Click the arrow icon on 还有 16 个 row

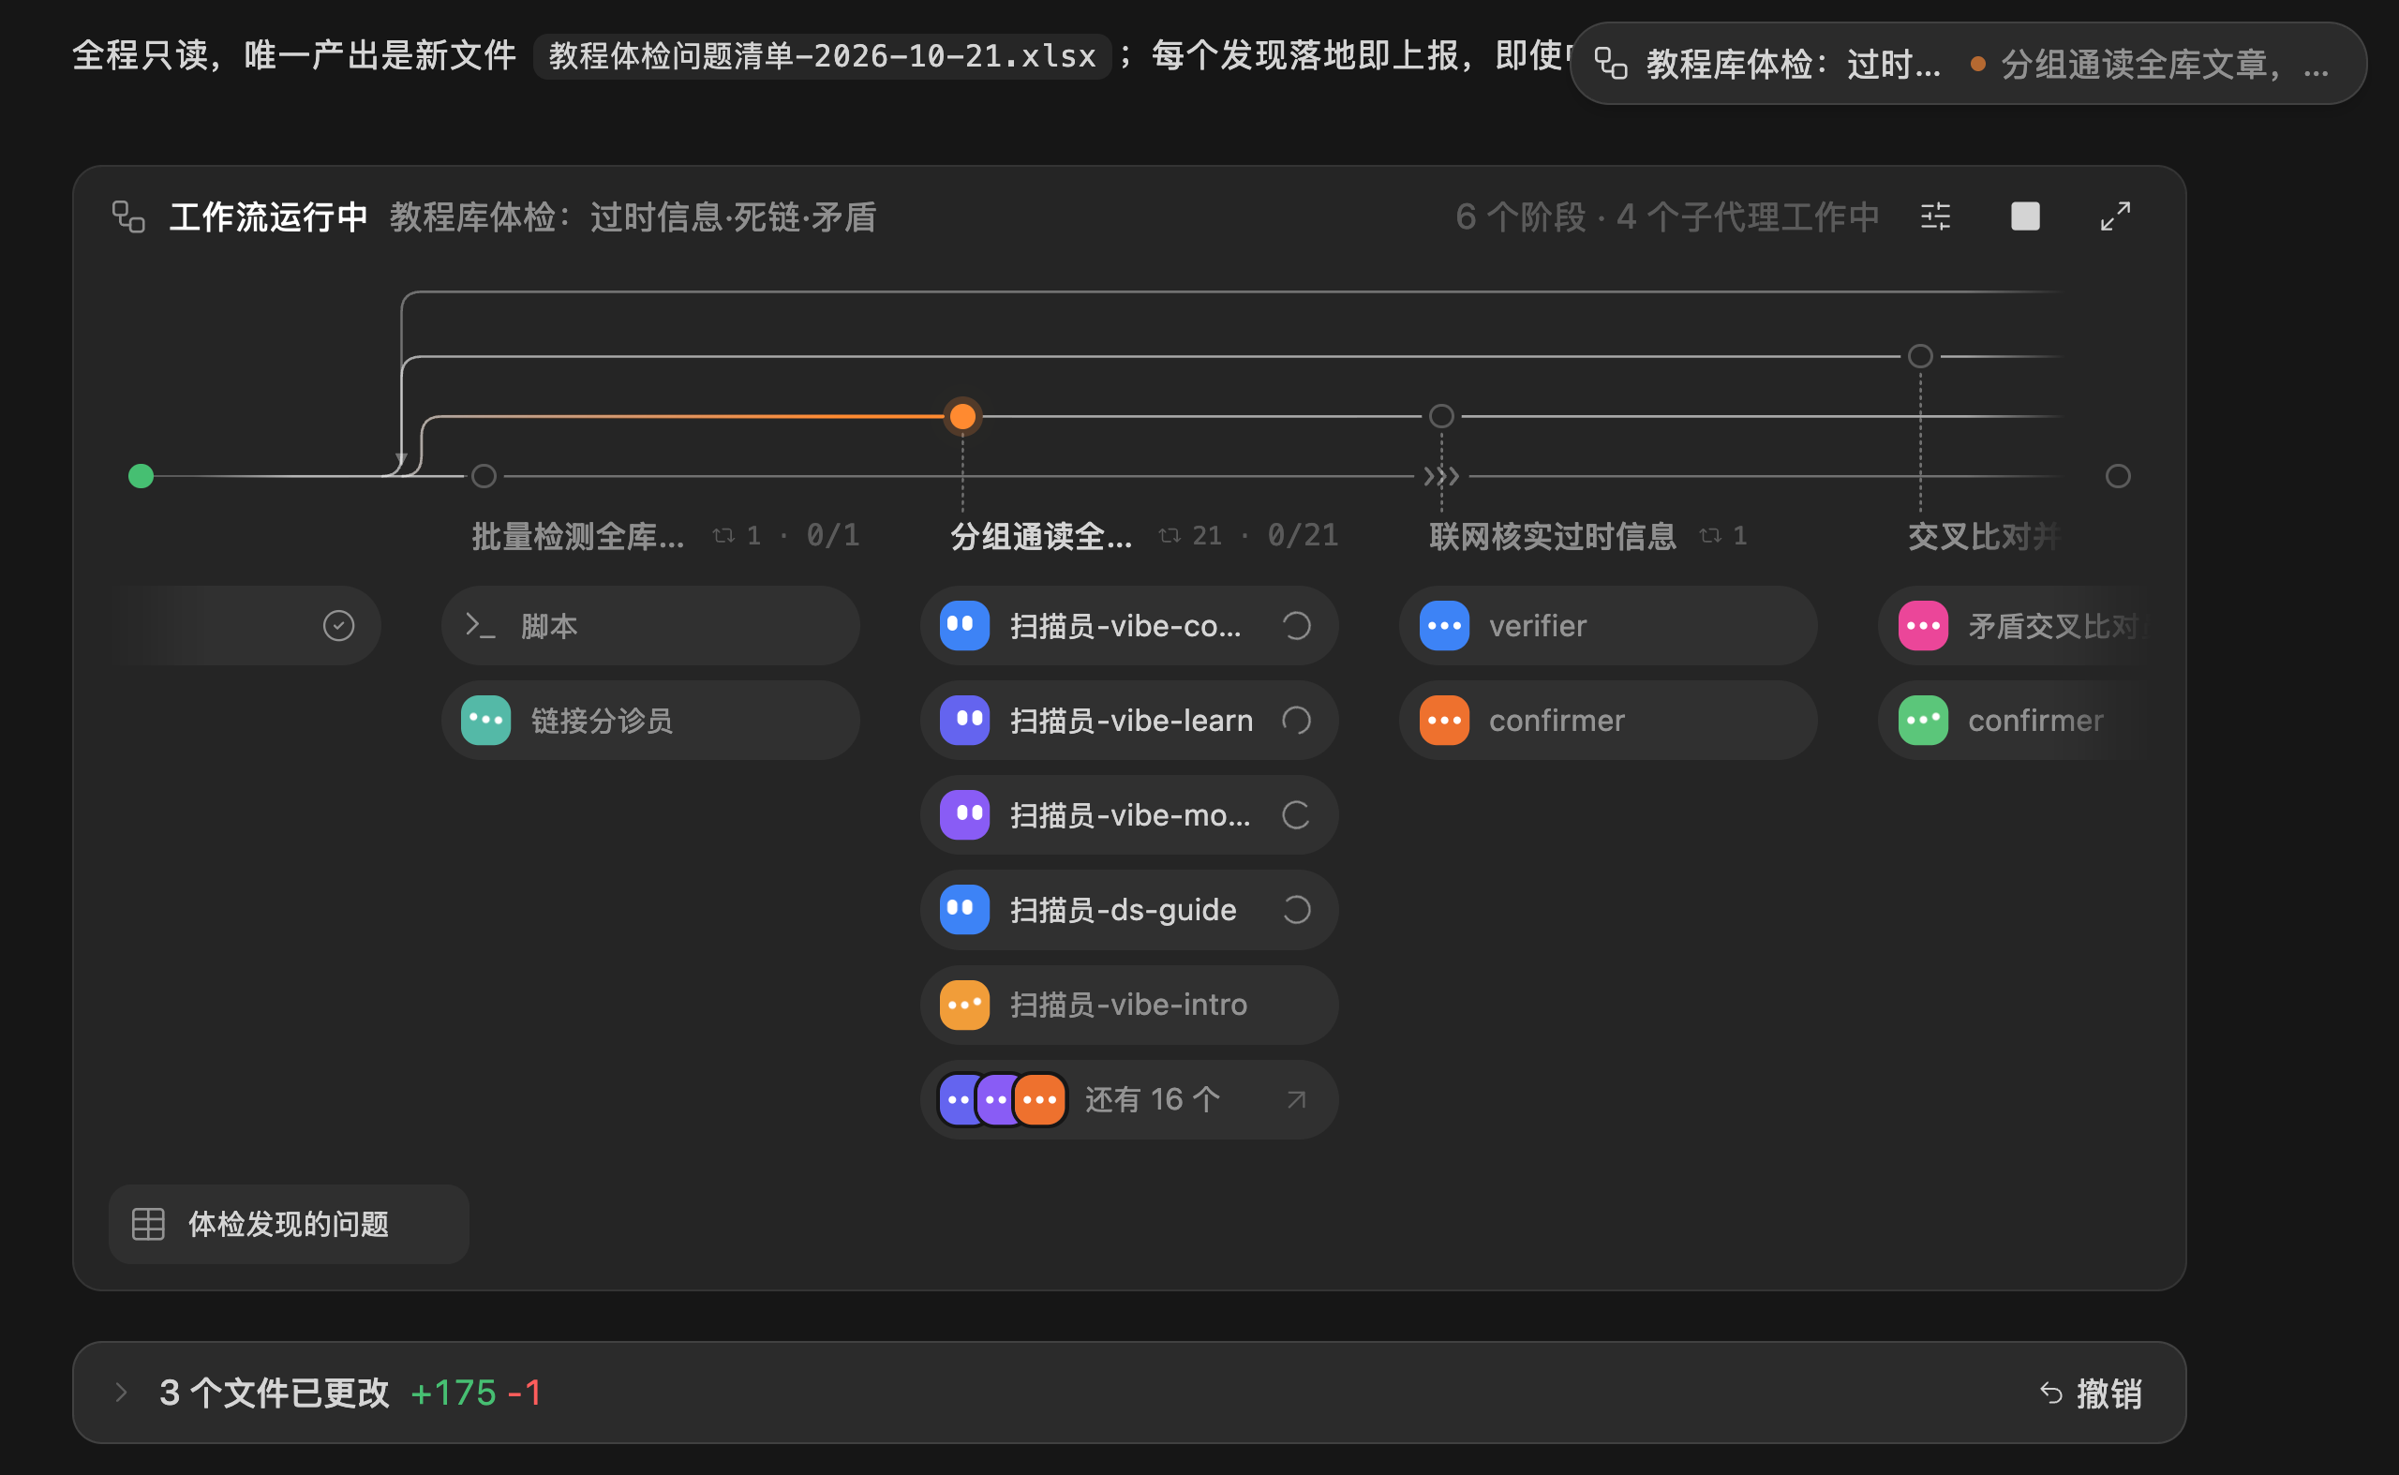click(x=1296, y=1099)
